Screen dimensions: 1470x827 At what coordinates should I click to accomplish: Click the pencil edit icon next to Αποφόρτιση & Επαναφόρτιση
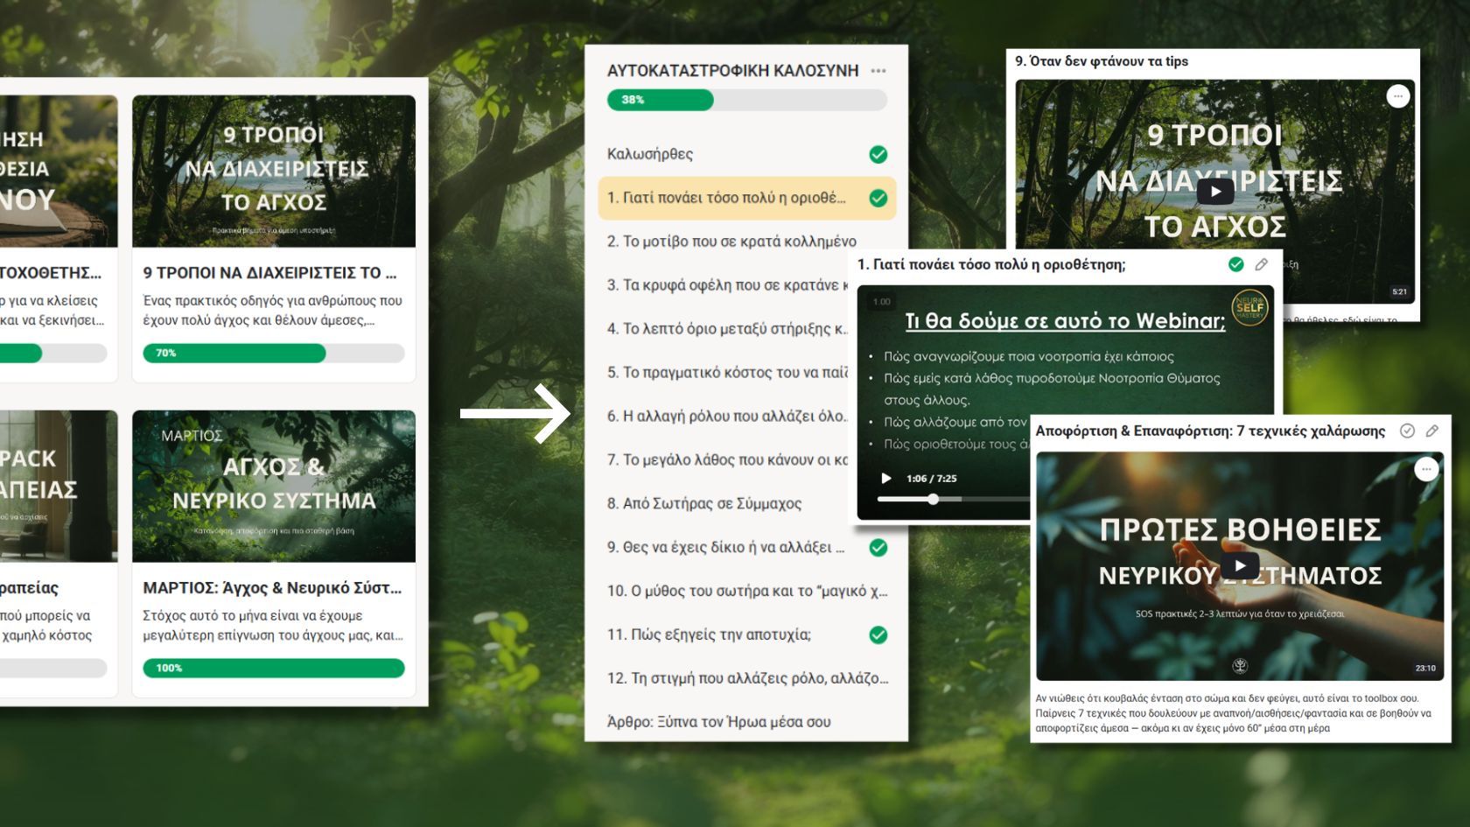pos(1432,431)
